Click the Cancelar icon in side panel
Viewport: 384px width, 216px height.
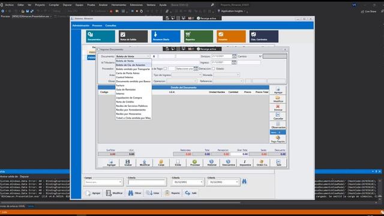click(278, 116)
